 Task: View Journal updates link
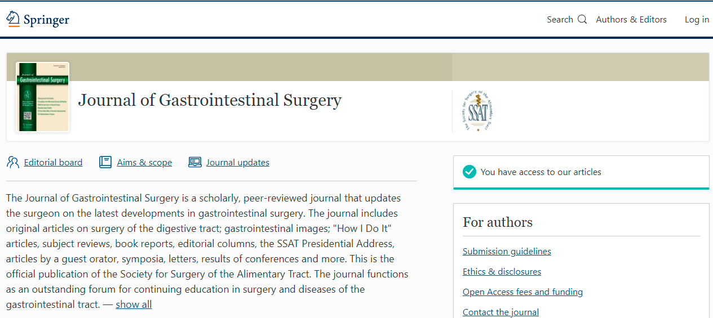[x=237, y=163]
